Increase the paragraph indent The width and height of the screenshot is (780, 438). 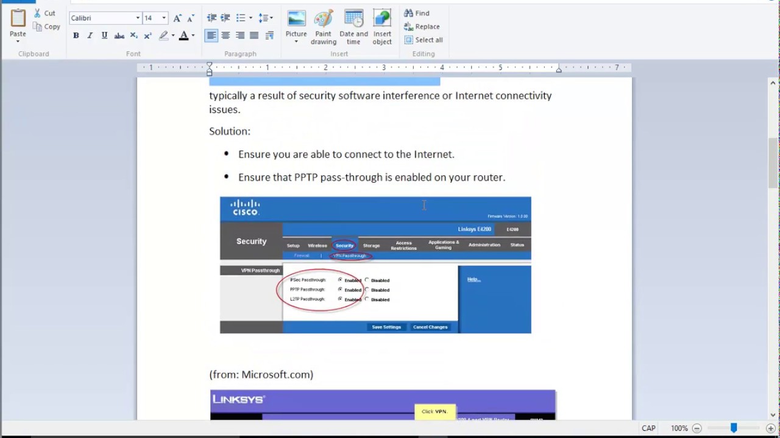click(x=225, y=18)
